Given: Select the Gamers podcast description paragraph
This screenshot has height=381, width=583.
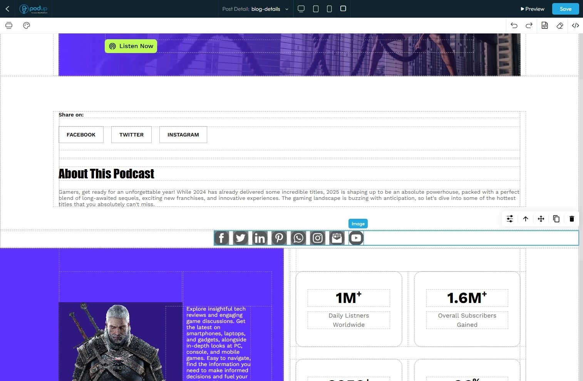Looking at the screenshot, I should pyautogui.click(x=289, y=198).
